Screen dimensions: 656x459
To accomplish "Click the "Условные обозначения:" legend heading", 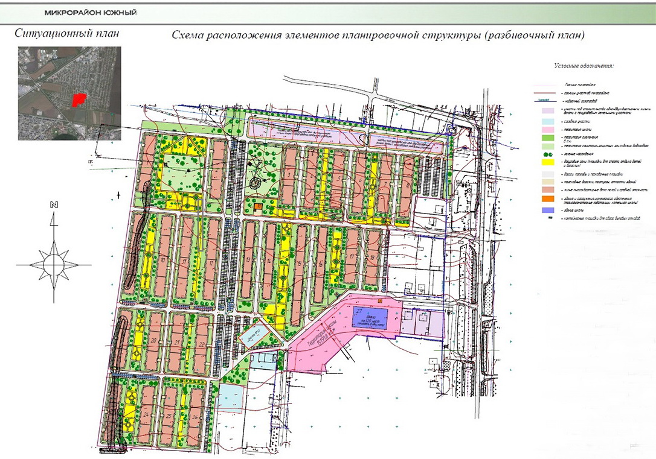I will click(584, 66).
